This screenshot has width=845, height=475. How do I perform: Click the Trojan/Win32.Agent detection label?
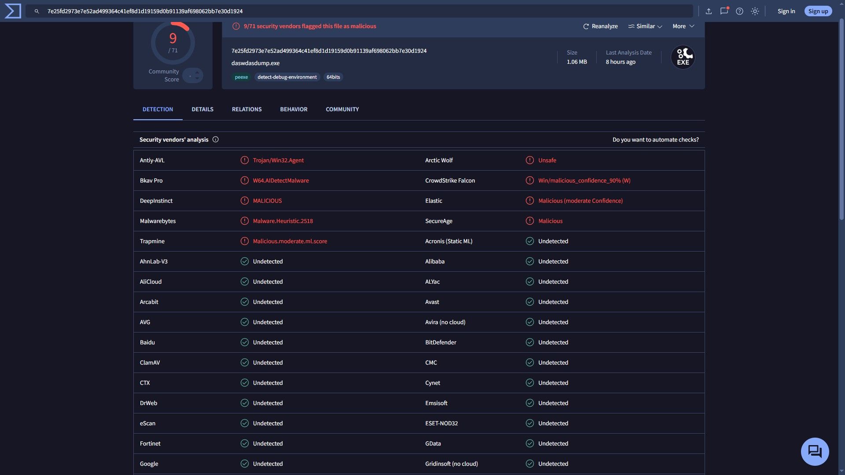coord(278,160)
